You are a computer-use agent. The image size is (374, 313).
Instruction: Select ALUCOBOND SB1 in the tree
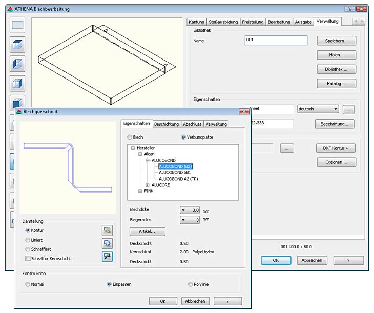174,172
